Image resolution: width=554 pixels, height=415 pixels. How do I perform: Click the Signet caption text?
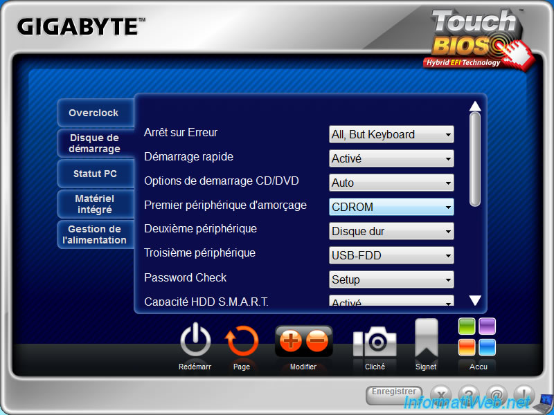426,367
